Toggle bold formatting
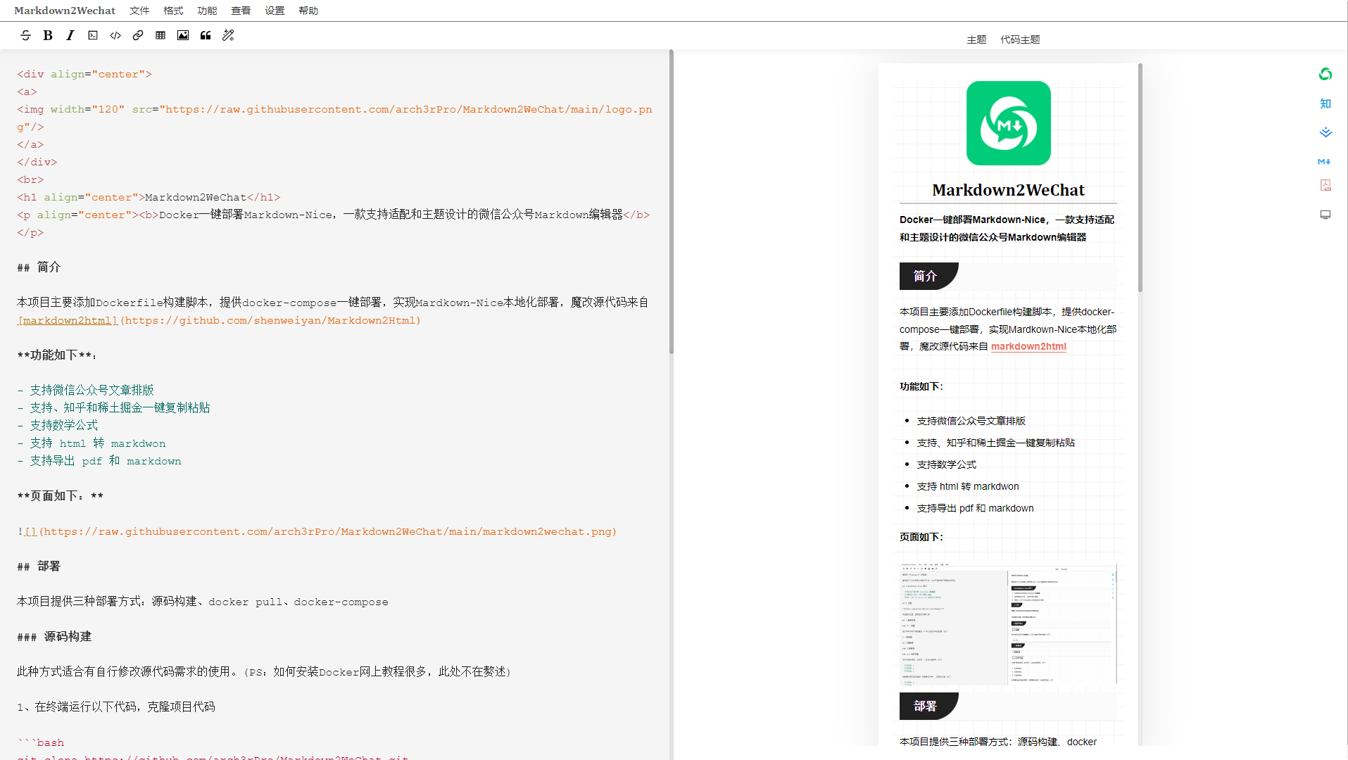This screenshot has width=1348, height=760. 48,35
